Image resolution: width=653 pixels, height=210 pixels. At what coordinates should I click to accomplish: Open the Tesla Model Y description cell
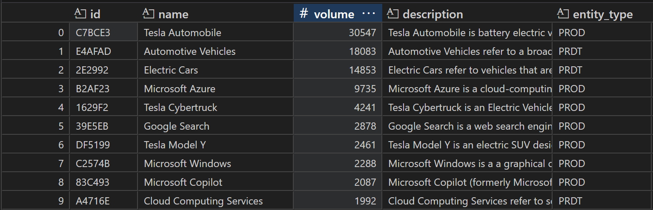(467, 145)
